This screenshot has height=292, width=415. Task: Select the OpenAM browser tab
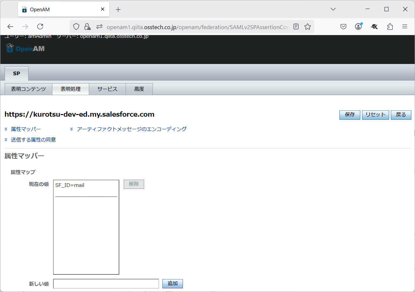click(x=64, y=10)
